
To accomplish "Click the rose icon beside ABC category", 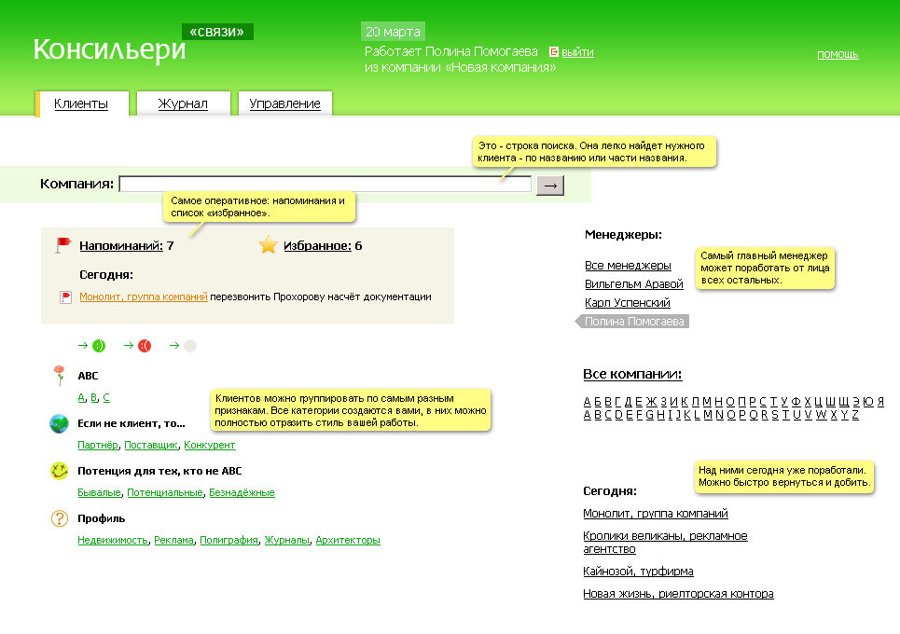I will coord(59,376).
